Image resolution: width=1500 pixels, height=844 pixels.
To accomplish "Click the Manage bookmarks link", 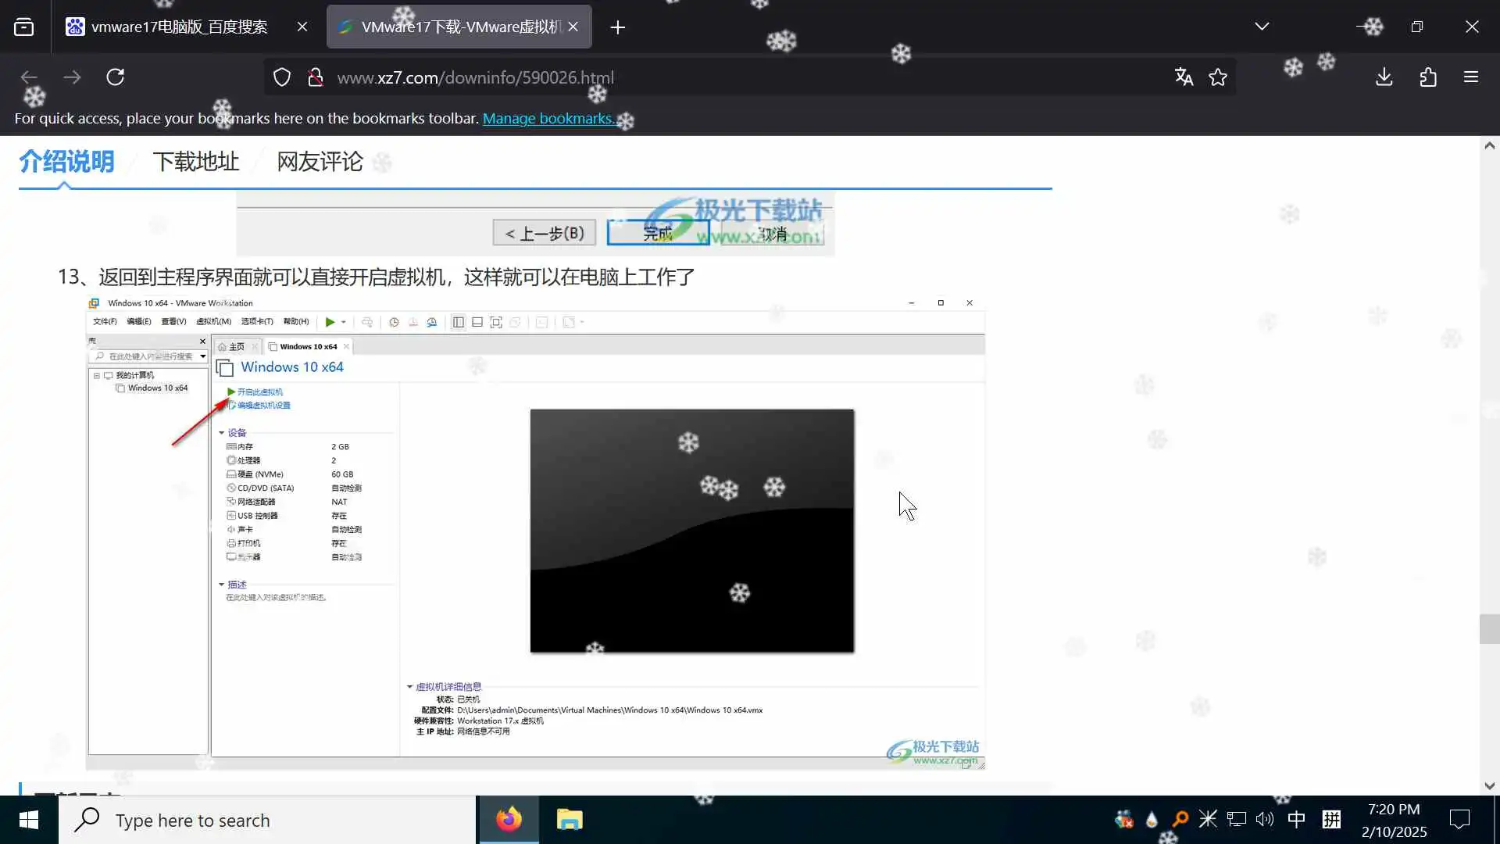I will 548,119.
